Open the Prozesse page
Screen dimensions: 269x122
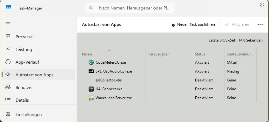click(x=38, y=37)
